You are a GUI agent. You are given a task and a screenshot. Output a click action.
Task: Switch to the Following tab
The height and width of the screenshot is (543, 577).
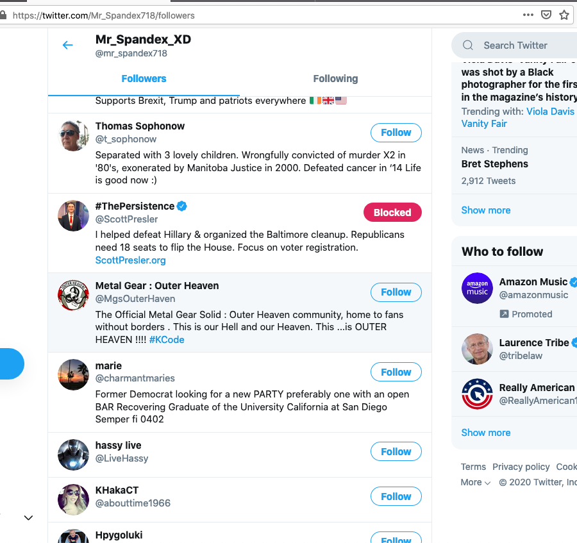tap(335, 79)
